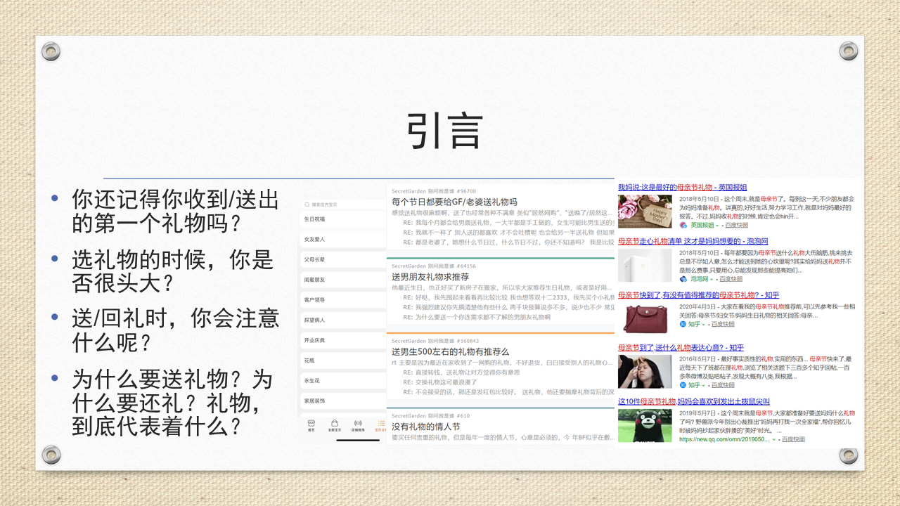Click the magnifier icon in the shop search box
This screenshot has width=900, height=506.
click(x=307, y=205)
